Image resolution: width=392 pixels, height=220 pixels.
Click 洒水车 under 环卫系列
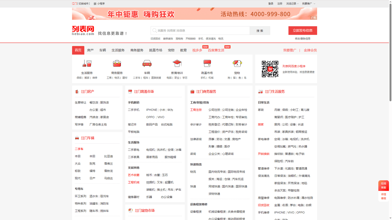tap(94, 196)
